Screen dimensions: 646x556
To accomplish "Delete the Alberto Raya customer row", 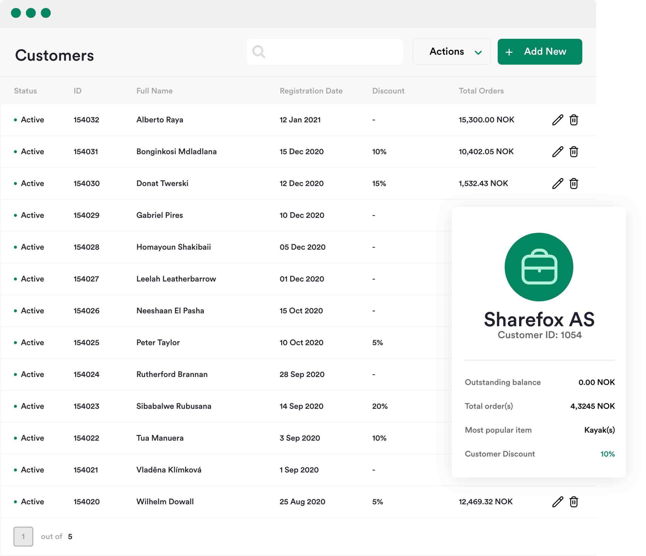I will coord(574,120).
